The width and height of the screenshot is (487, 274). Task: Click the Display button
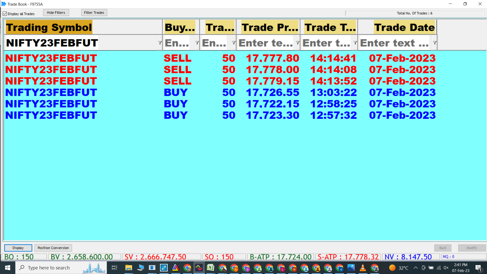pyautogui.click(x=18, y=248)
